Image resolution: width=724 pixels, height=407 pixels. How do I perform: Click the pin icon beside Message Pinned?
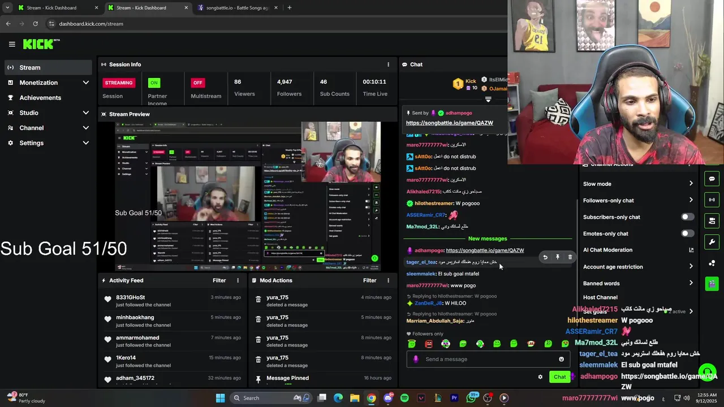click(x=258, y=379)
